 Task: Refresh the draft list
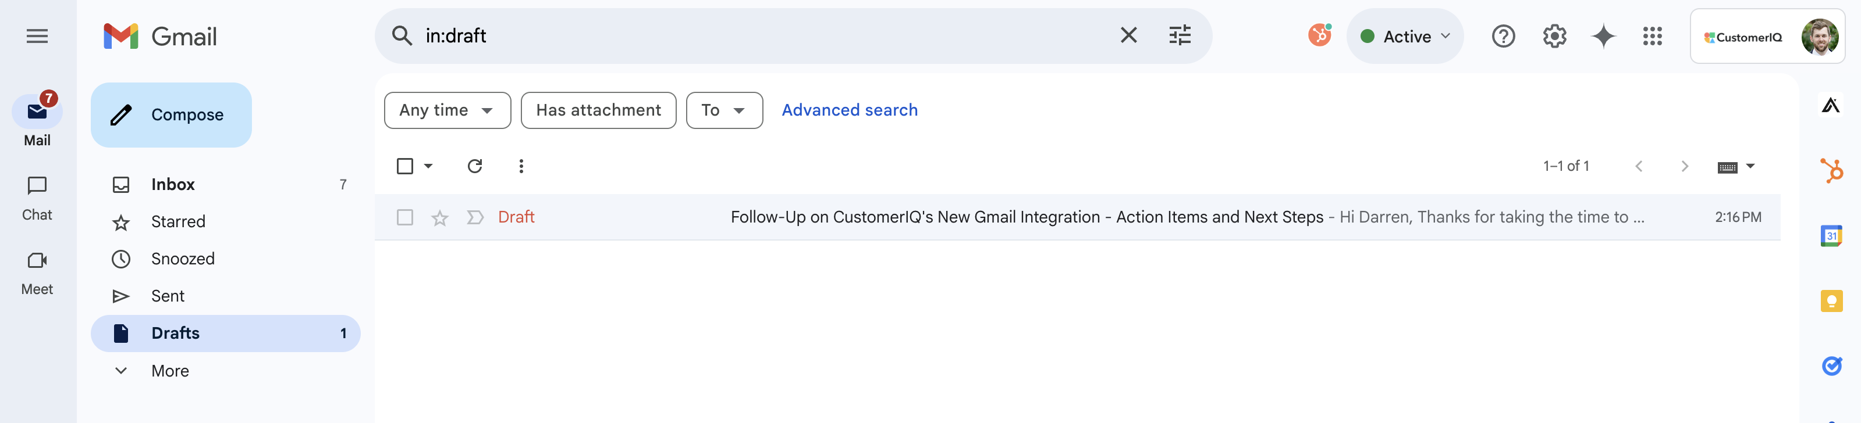tap(475, 166)
